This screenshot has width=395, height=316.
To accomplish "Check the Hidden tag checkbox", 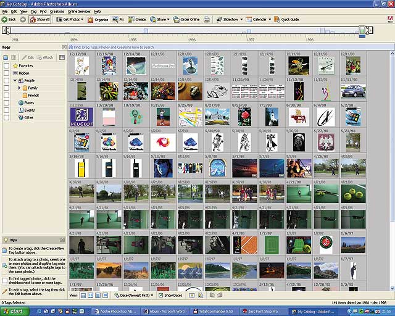I will (7, 73).
